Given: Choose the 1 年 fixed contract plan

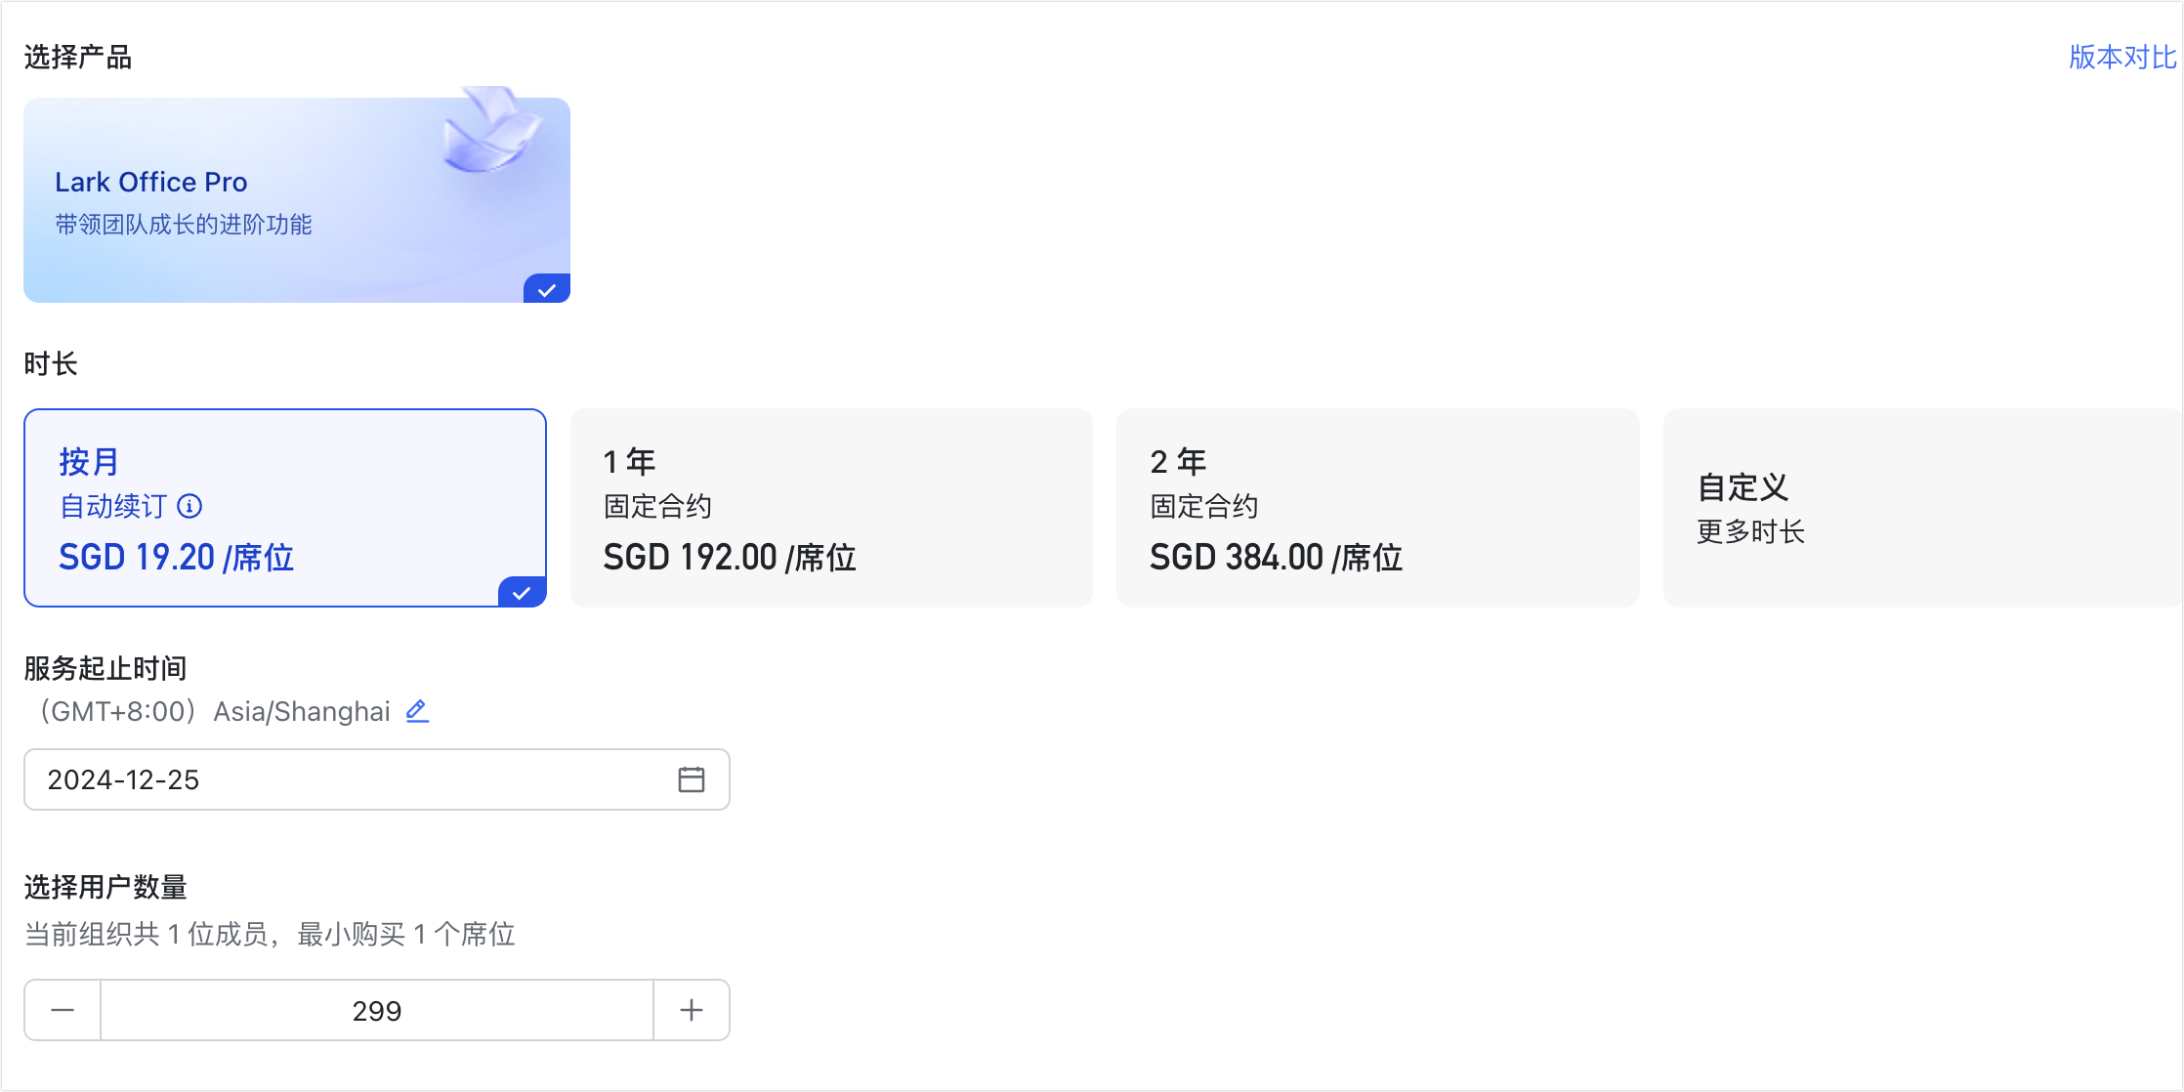Looking at the screenshot, I should (831, 508).
